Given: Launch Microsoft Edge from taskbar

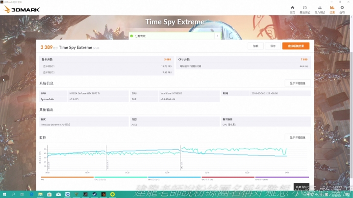Looking at the screenshot, I should [x=31, y=194].
